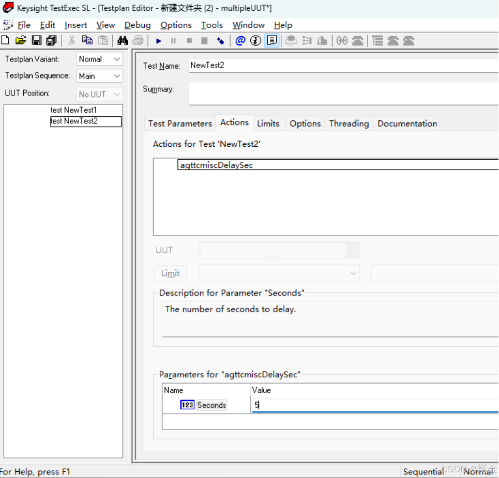Click the Copy toolbar icon
The image size is (499, 478).
click(87, 40)
